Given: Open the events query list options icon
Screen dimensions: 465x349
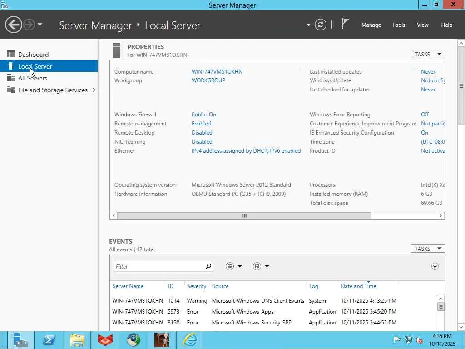Looking at the screenshot, I should point(229,266).
